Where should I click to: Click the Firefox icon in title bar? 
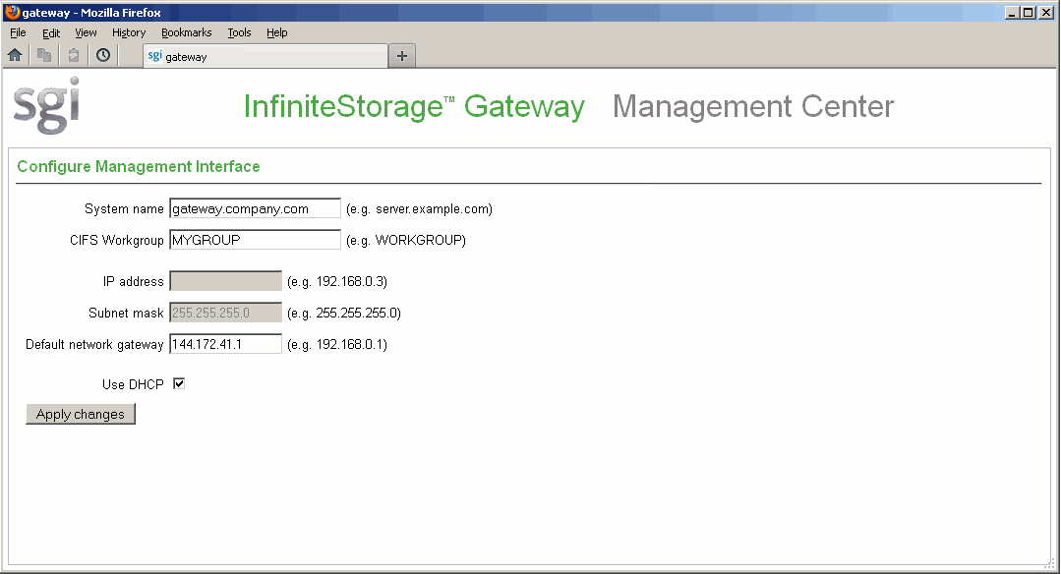point(12,12)
